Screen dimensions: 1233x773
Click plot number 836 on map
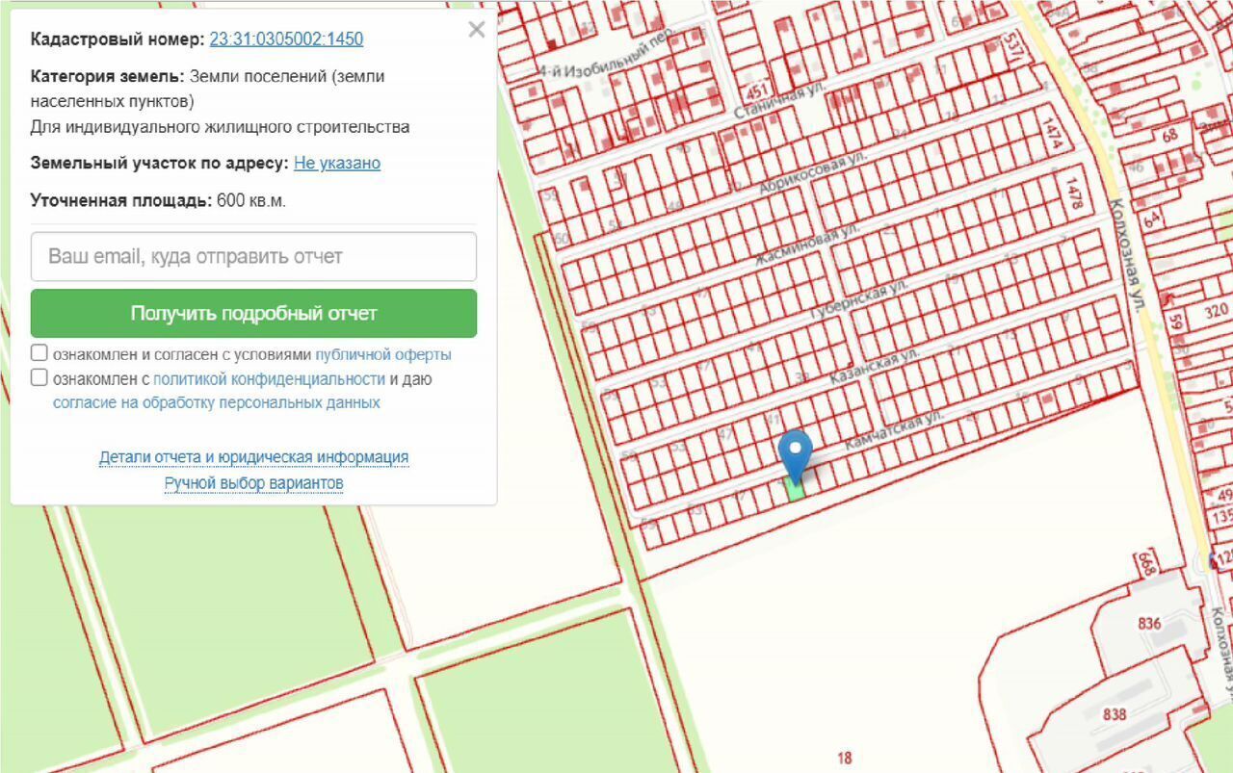click(x=1149, y=623)
